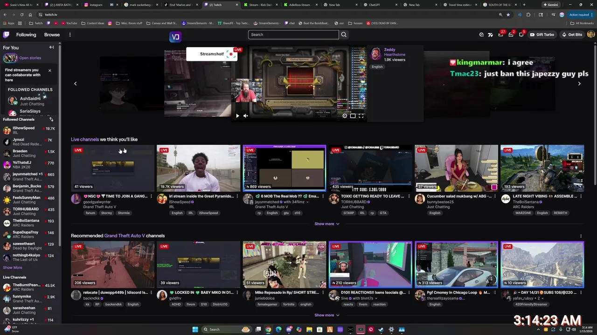Screen dimensions: 597x335
Task: Click the WARZONE tag on TheBoiSantana card
Action: 523,213
